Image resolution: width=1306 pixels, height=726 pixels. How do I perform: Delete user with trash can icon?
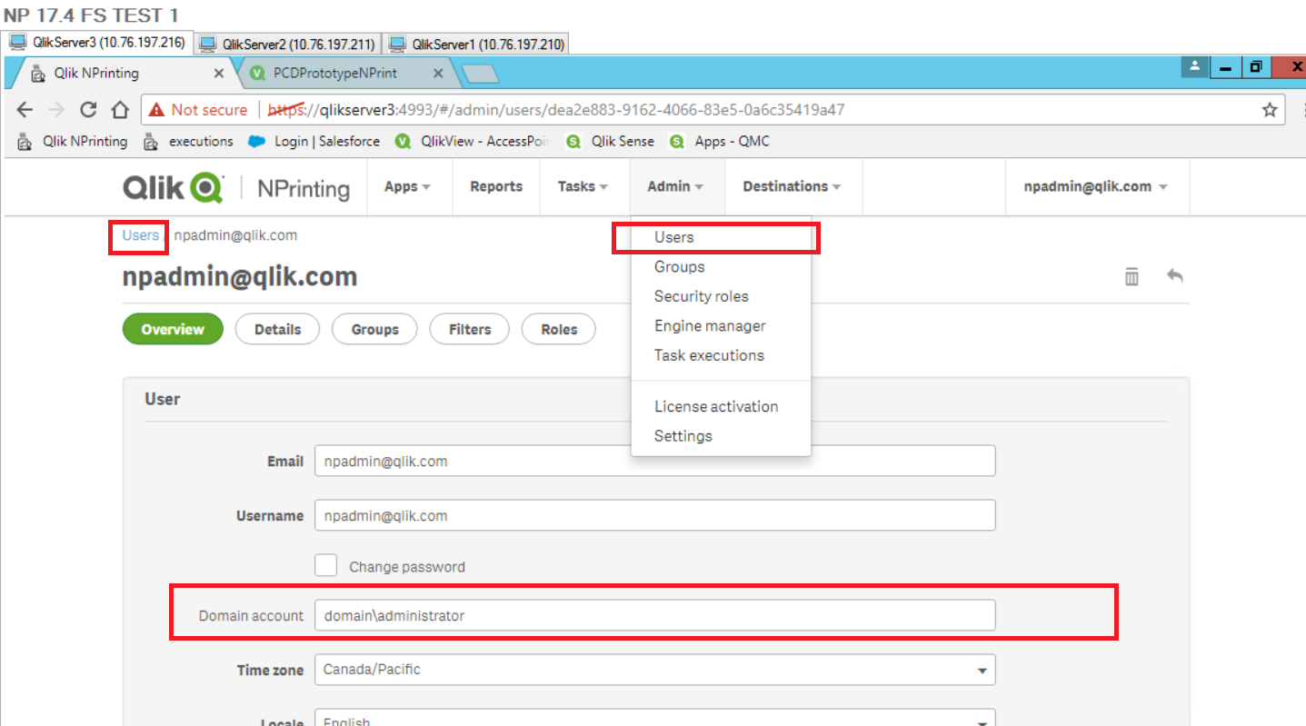(x=1132, y=276)
